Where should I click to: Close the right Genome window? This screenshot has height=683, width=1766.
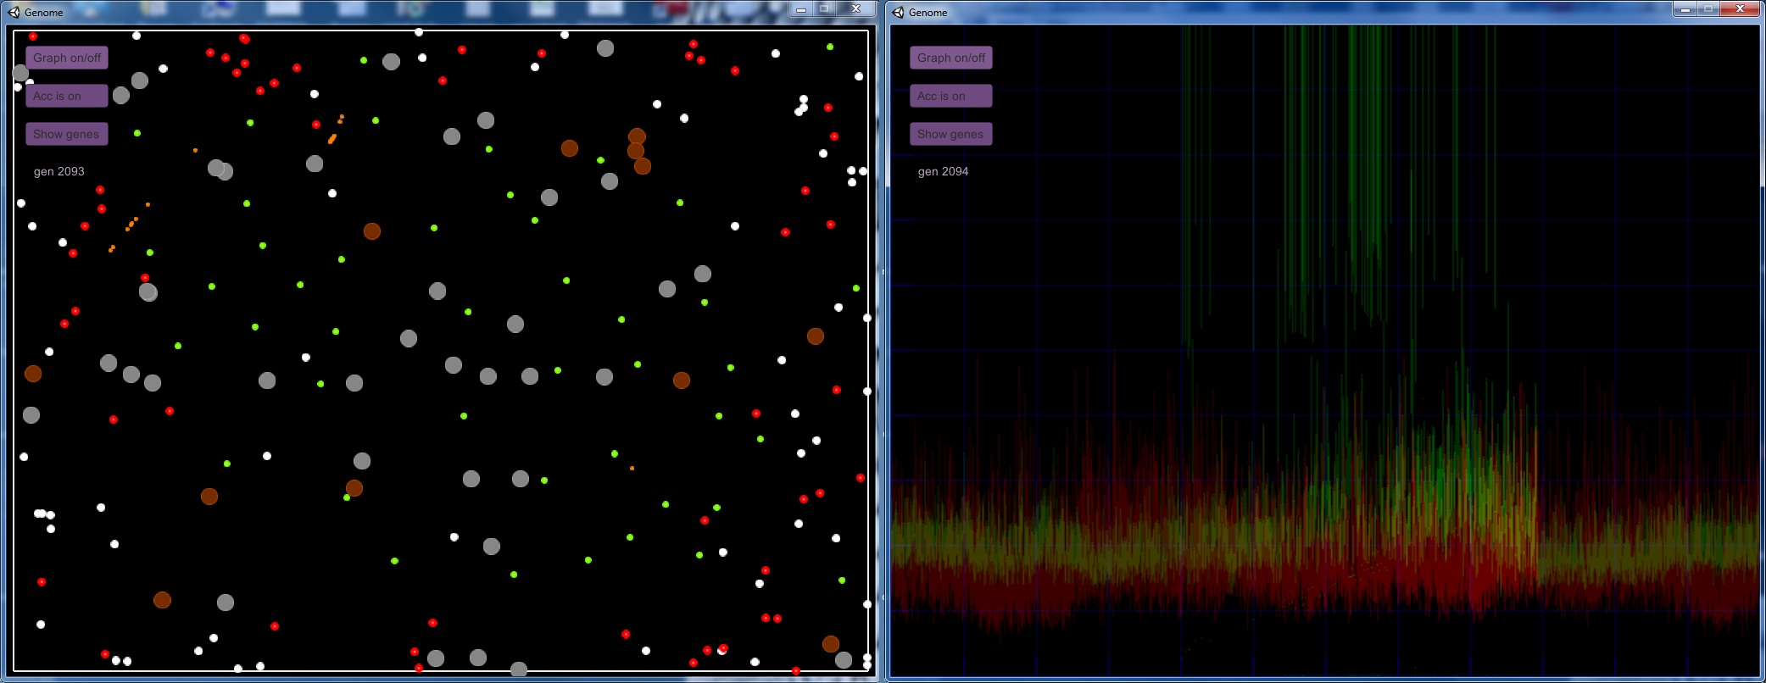click(1741, 9)
